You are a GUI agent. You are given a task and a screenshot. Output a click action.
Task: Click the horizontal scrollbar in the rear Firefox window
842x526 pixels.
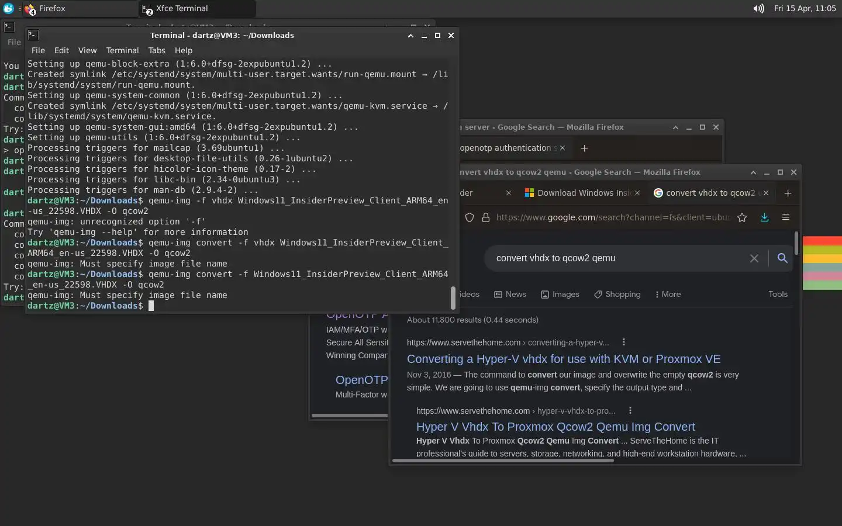(350, 416)
